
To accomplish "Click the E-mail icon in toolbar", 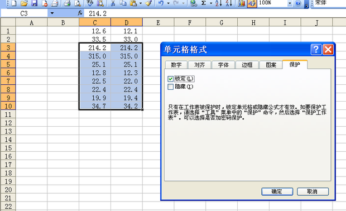I will pos(55,3).
